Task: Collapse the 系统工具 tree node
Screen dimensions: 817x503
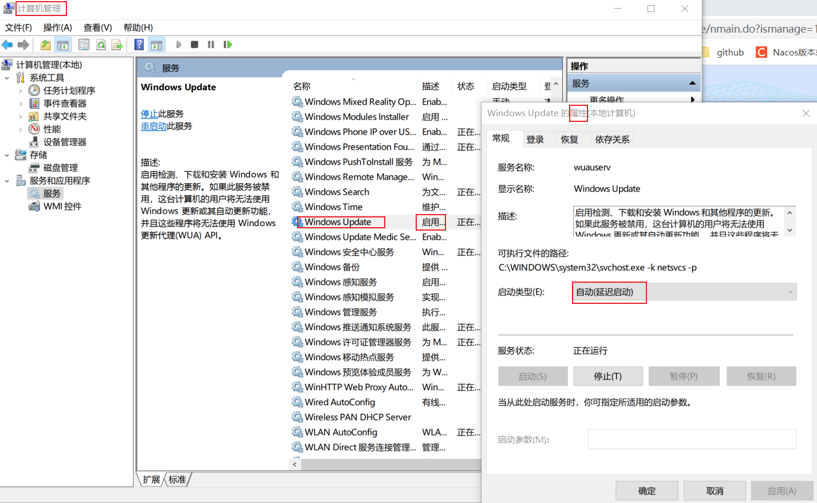Action: [7, 78]
